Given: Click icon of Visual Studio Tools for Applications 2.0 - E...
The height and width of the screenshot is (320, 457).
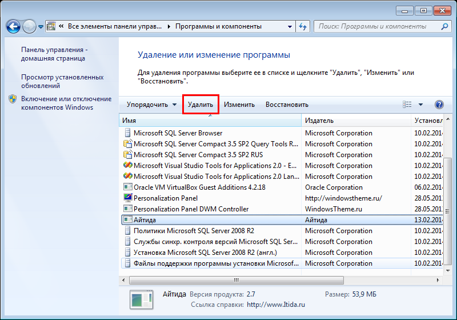Looking at the screenshot, I should point(127,165).
